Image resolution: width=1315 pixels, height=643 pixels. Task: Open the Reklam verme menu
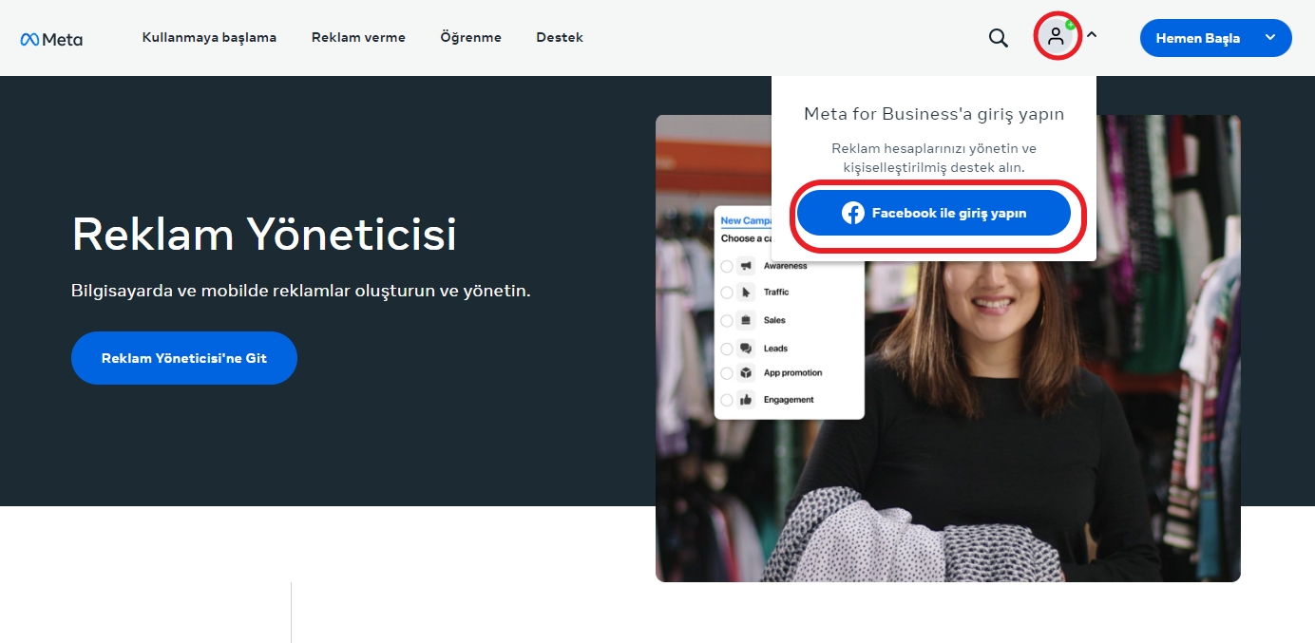click(x=358, y=38)
